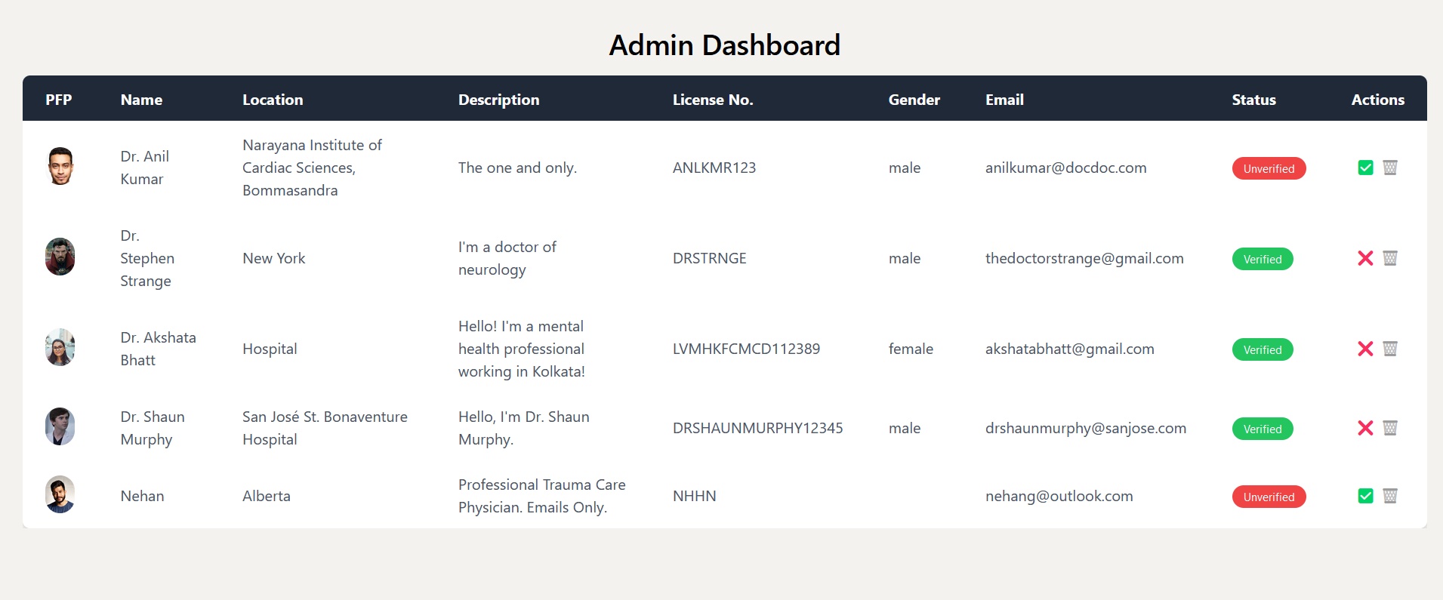
Task: Click email thedoctorstrange@gmail.com
Action: (1084, 258)
